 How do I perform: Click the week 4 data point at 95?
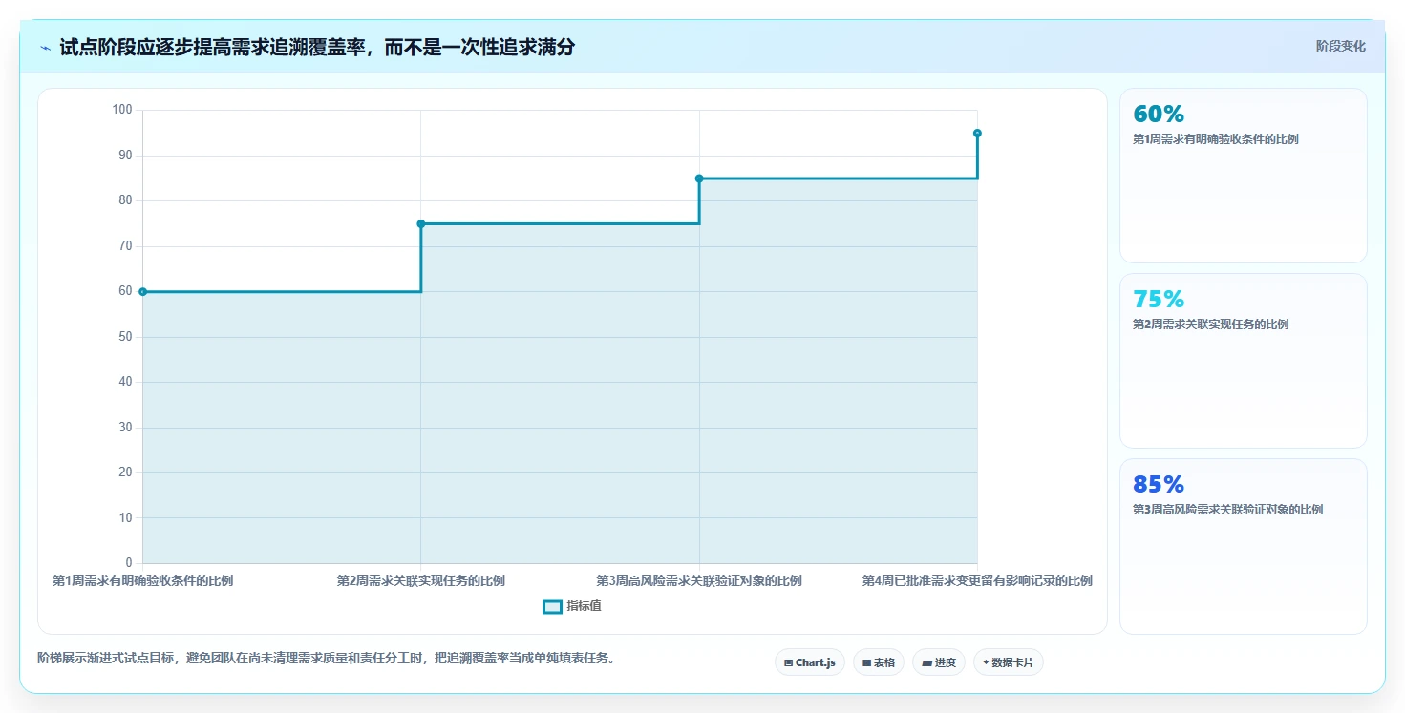(x=977, y=133)
